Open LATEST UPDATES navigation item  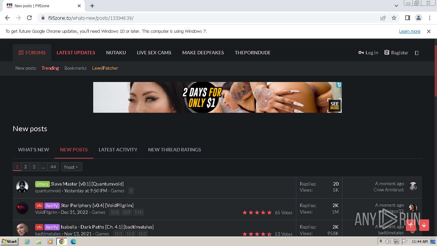(x=76, y=53)
